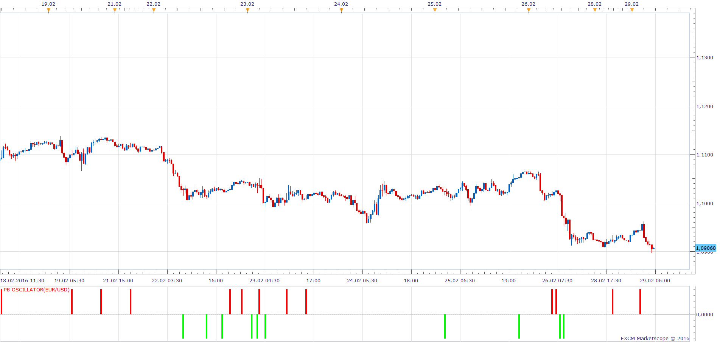The height and width of the screenshot is (342, 720).
Task: Click the 1,1100 price axis label
Action: [x=705, y=155]
